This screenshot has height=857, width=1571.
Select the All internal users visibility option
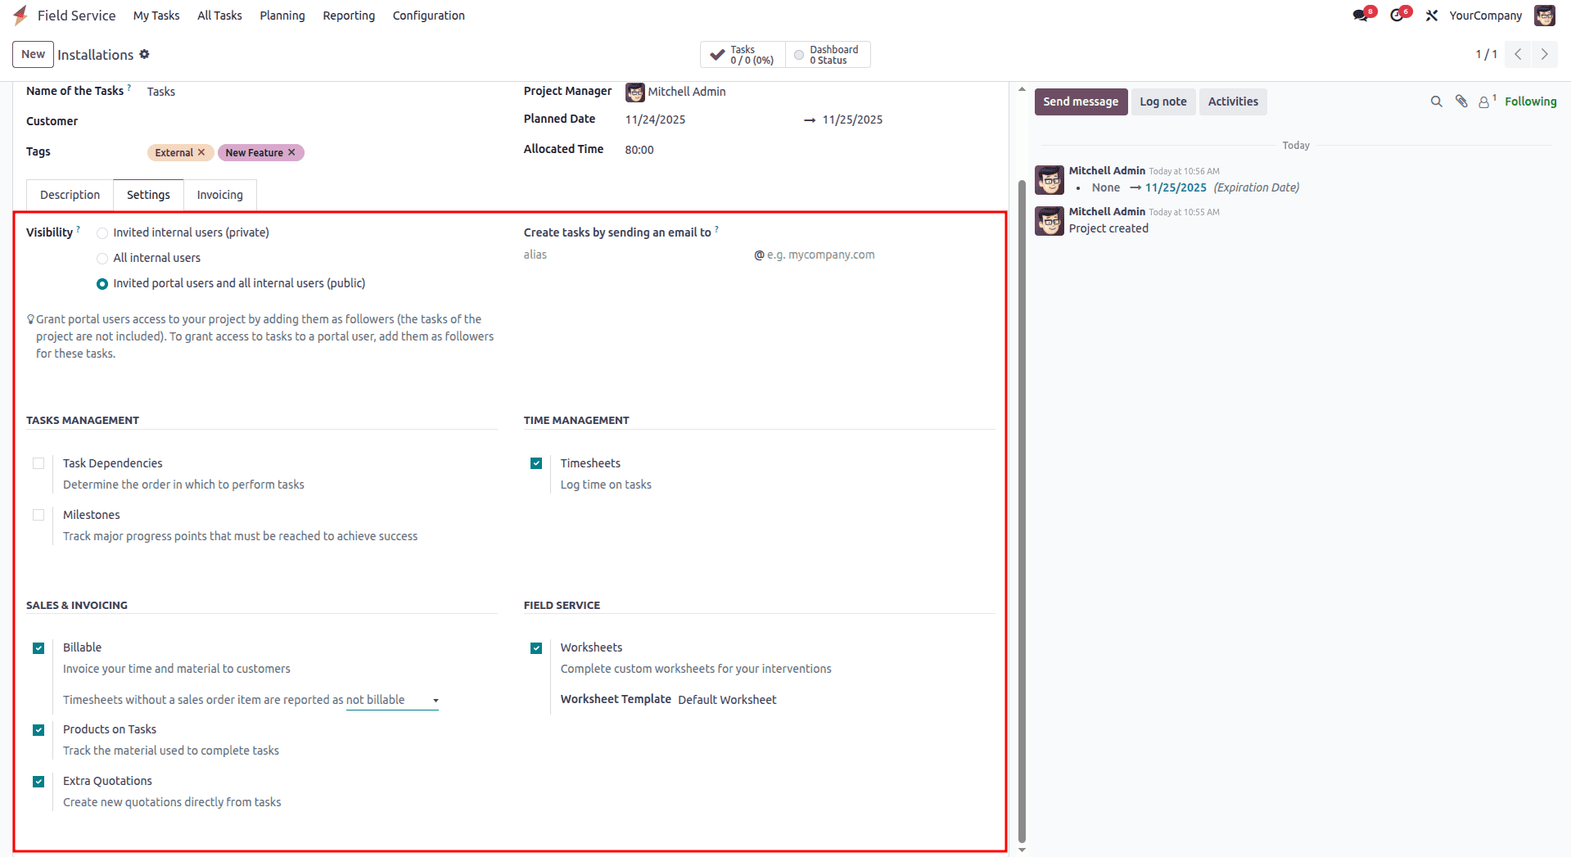102,258
